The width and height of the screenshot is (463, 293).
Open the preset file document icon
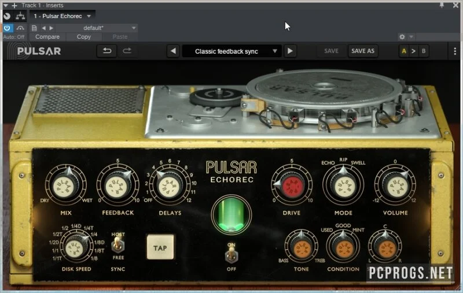(34, 28)
